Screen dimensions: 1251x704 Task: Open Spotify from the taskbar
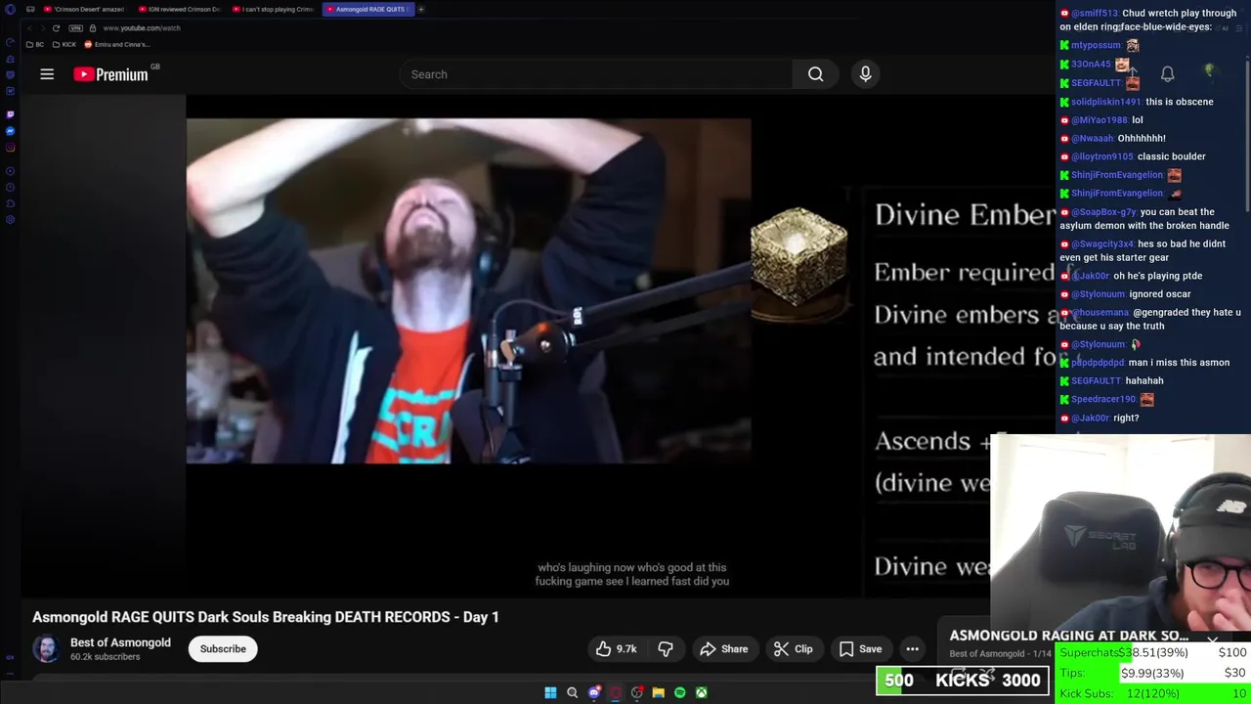click(679, 692)
